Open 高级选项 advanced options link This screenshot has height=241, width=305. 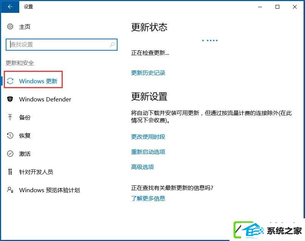coord(142,167)
